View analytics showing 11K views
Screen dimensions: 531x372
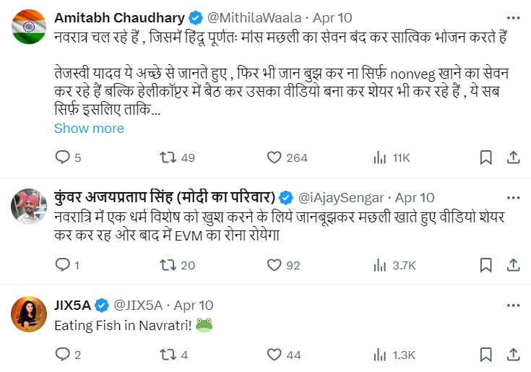click(x=380, y=157)
